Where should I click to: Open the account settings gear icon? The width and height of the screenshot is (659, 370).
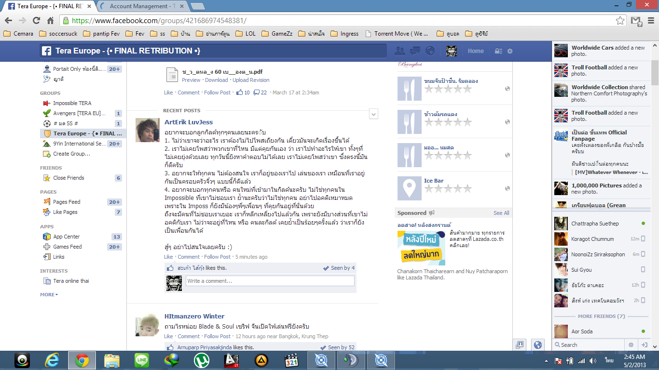click(510, 51)
